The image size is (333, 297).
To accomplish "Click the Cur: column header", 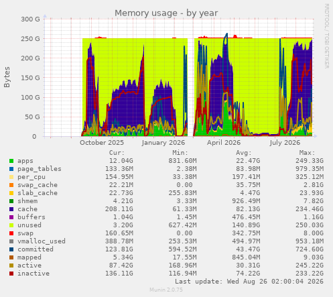I will point(117,153).
